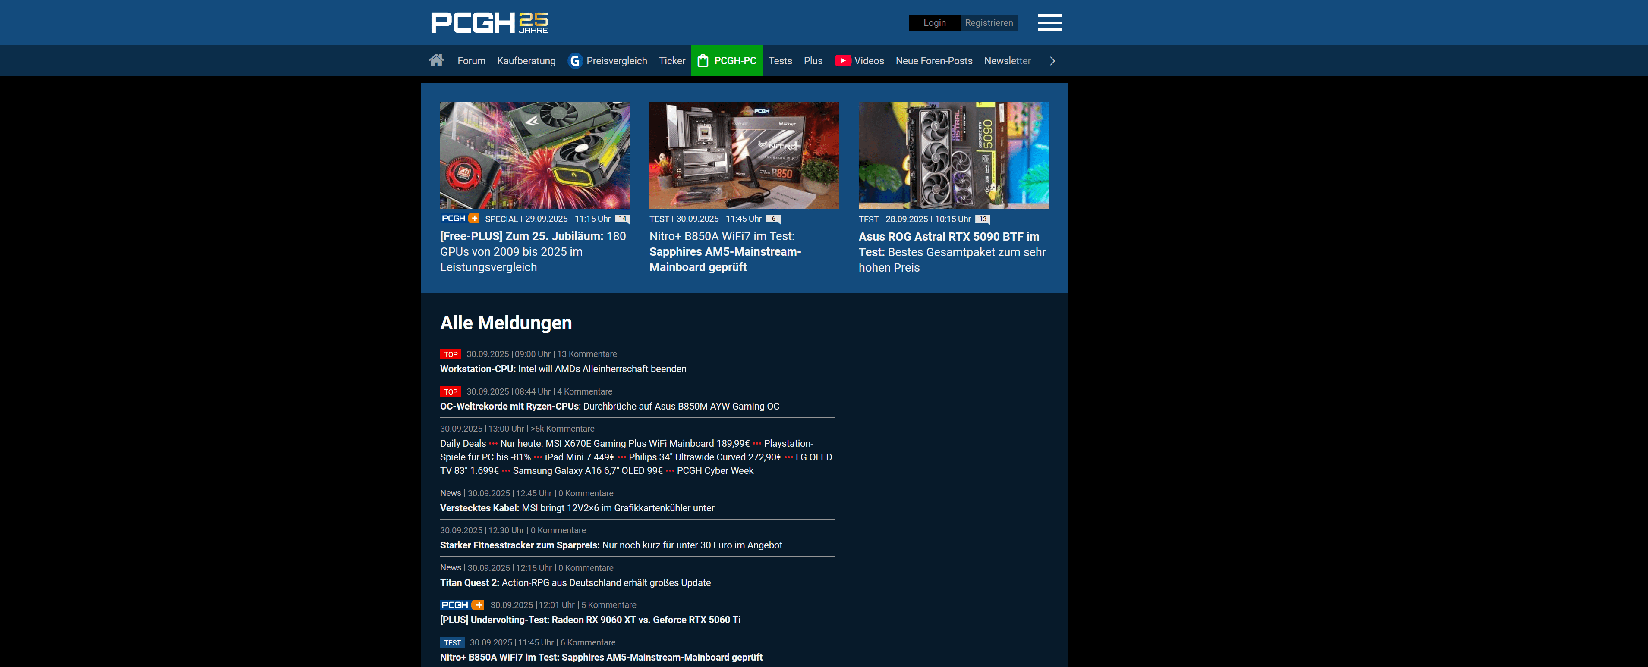Open Workstation-CPU Intel article headline
The width and height of the screenshot is (1648, 667).
pyautogui.click(x=563, y=369)
